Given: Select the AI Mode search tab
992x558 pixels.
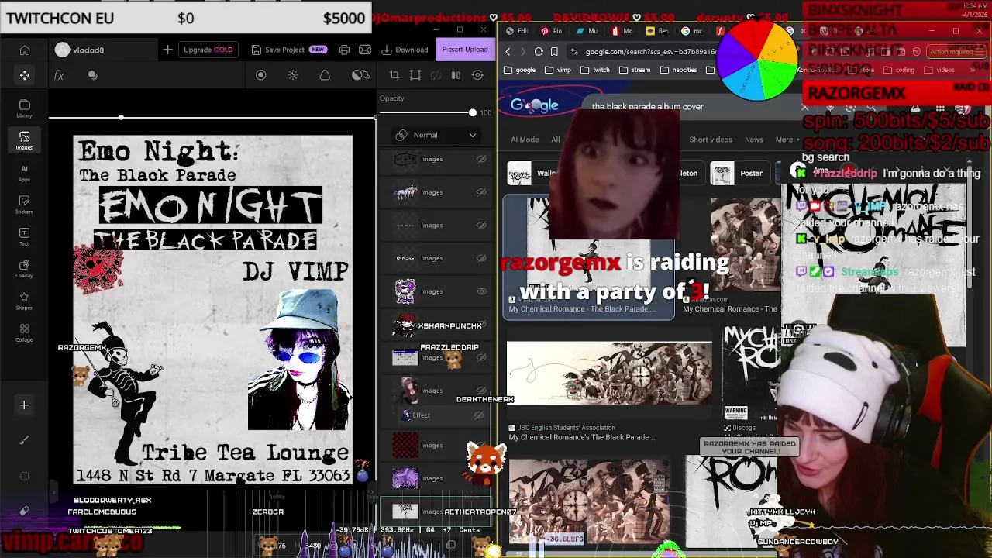Looking at the screenshot, I should [x=525, y=139].
